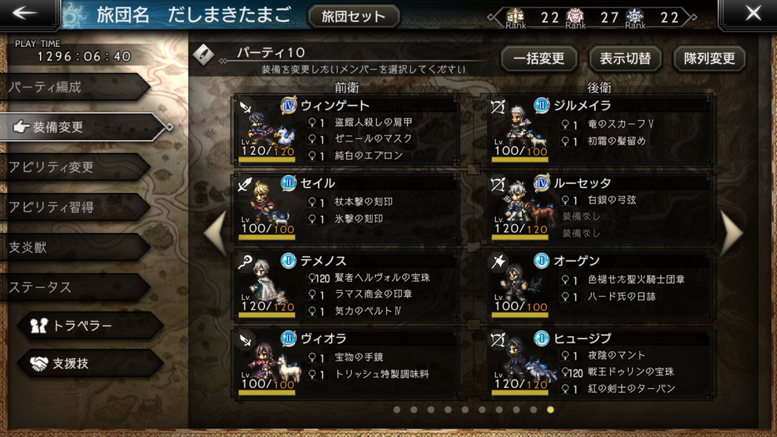Screen dimensions: 777x437
Task: Select the ステータス menu item
Action: (x=74, y=287)
